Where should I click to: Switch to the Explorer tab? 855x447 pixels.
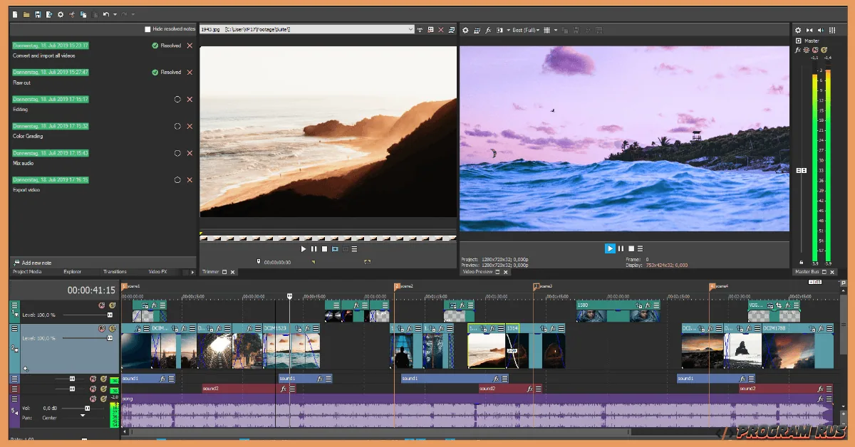point(73,271)
